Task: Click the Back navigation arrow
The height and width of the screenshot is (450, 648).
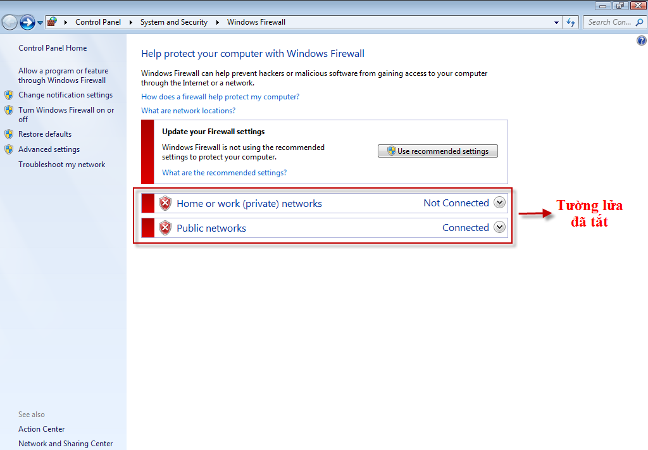Action: click(10, 22)
